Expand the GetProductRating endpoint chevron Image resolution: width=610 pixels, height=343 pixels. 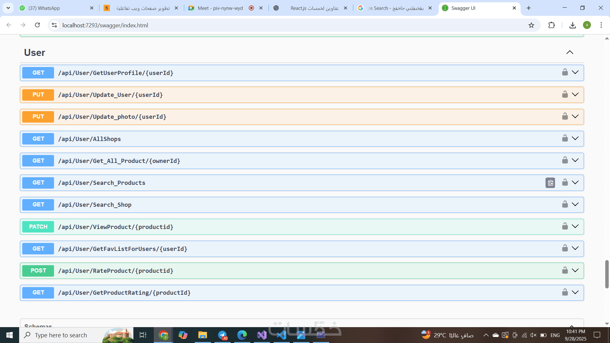575,292
